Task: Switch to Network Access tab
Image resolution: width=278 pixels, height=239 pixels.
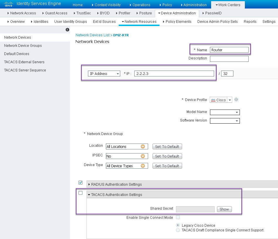Action: pos(22,13)
